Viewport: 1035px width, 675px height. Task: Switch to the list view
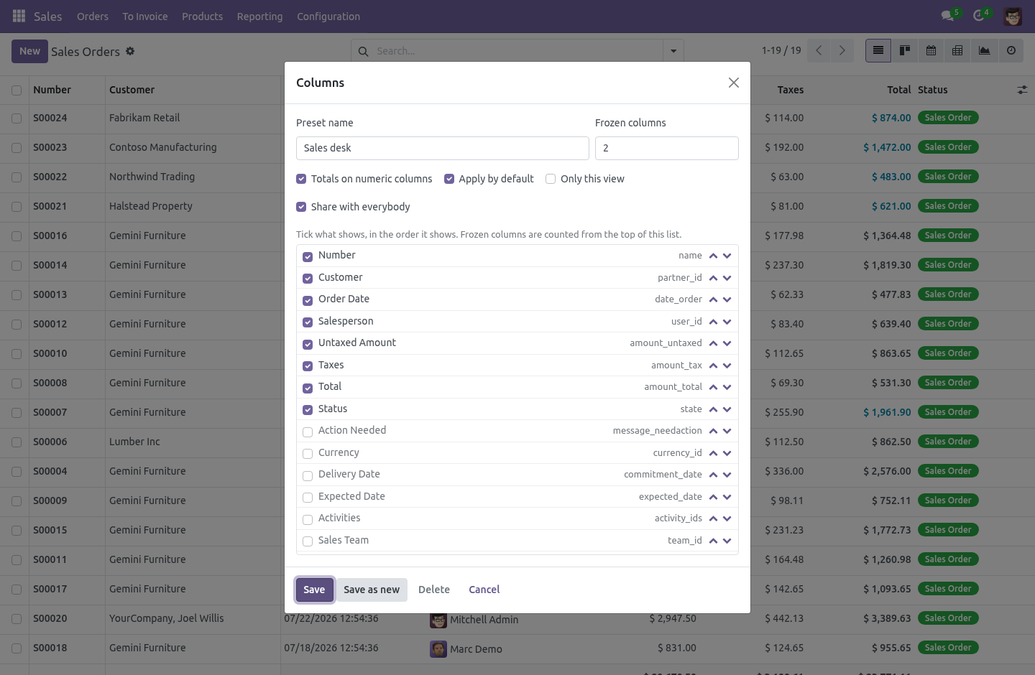click(x=878, y=50)
